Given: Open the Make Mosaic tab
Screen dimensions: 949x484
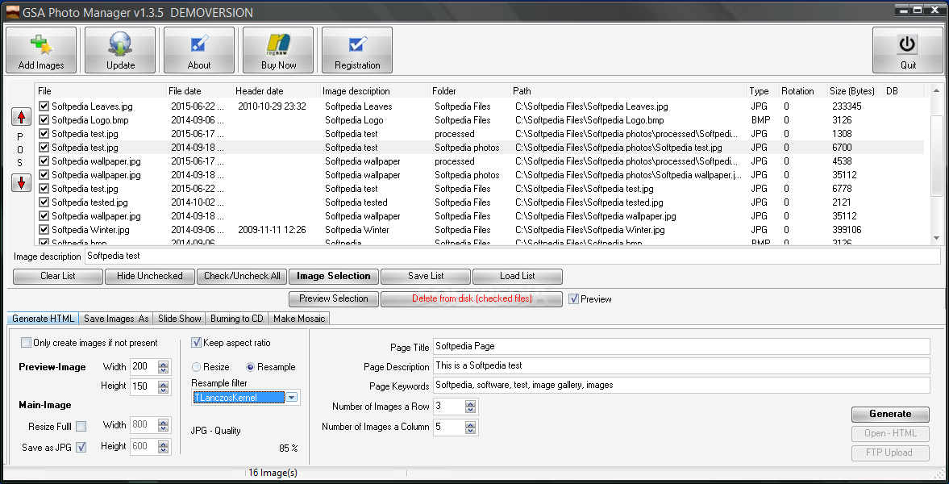Looking at the screenshot, I should (x=299, y=319).
